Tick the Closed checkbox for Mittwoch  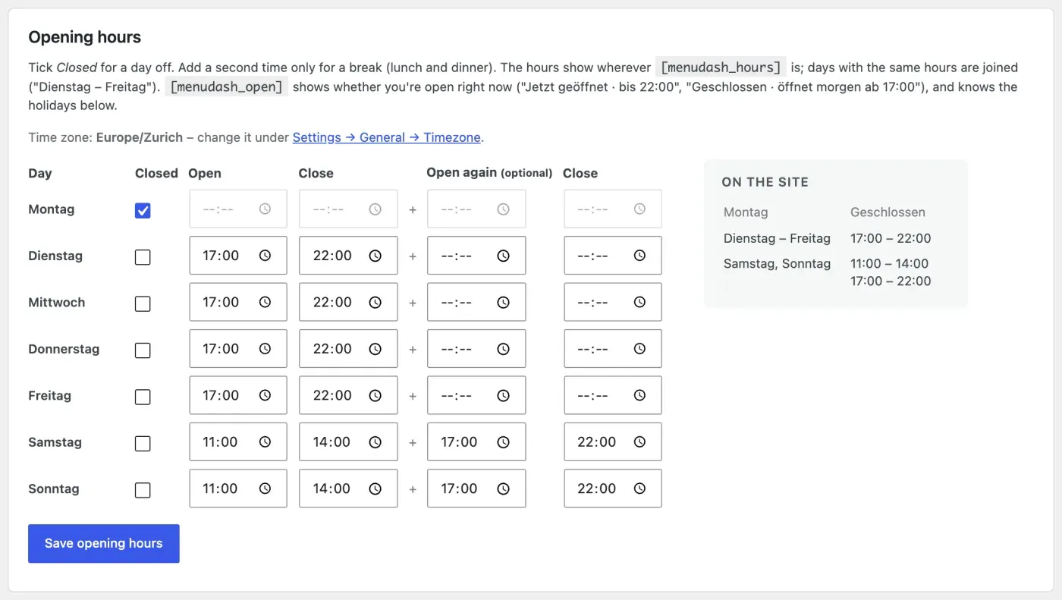coord(143,303)
